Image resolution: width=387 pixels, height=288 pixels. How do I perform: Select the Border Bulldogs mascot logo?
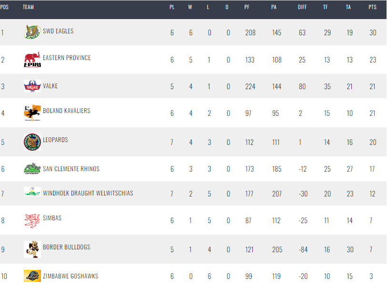32,249
